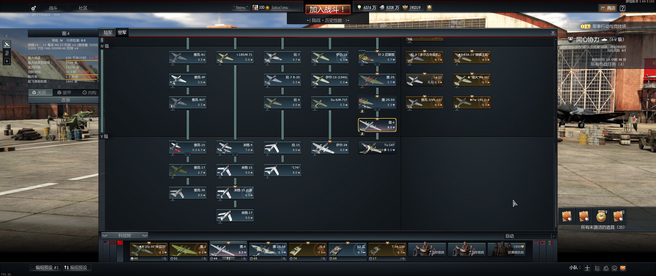Expand the 雅克-15 aircraft group
Image resolution: width=656 pixels, height=276 pixels.
coord(188,154)
